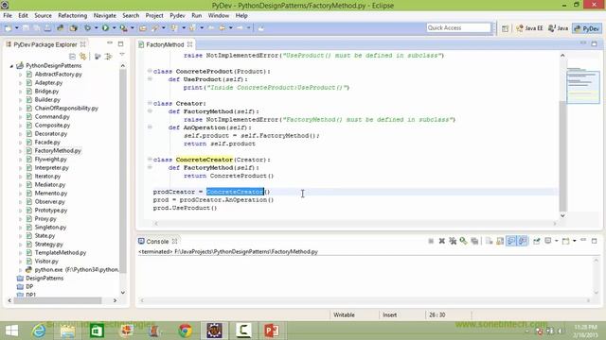Click the green Run button

pyautogui.click(x=105, y=27)
